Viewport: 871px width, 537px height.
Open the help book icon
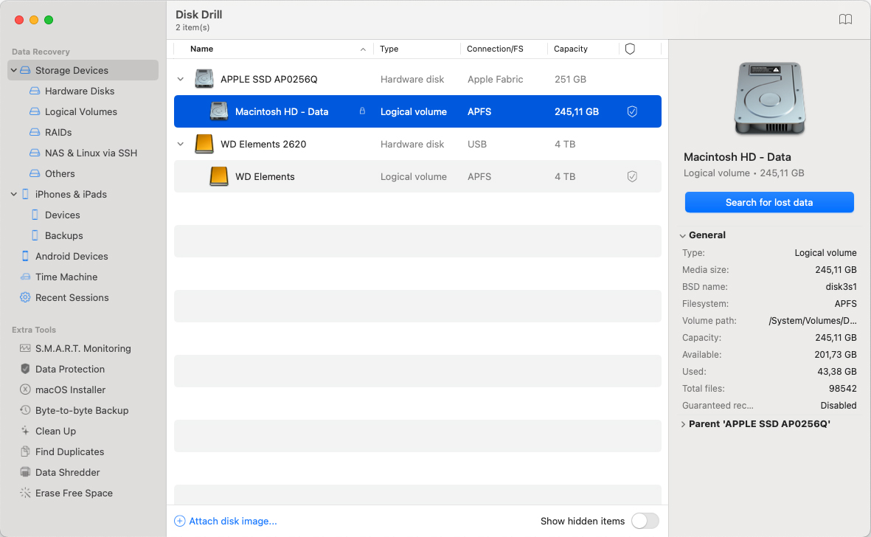pyautogui.click(x=845, y=20)
